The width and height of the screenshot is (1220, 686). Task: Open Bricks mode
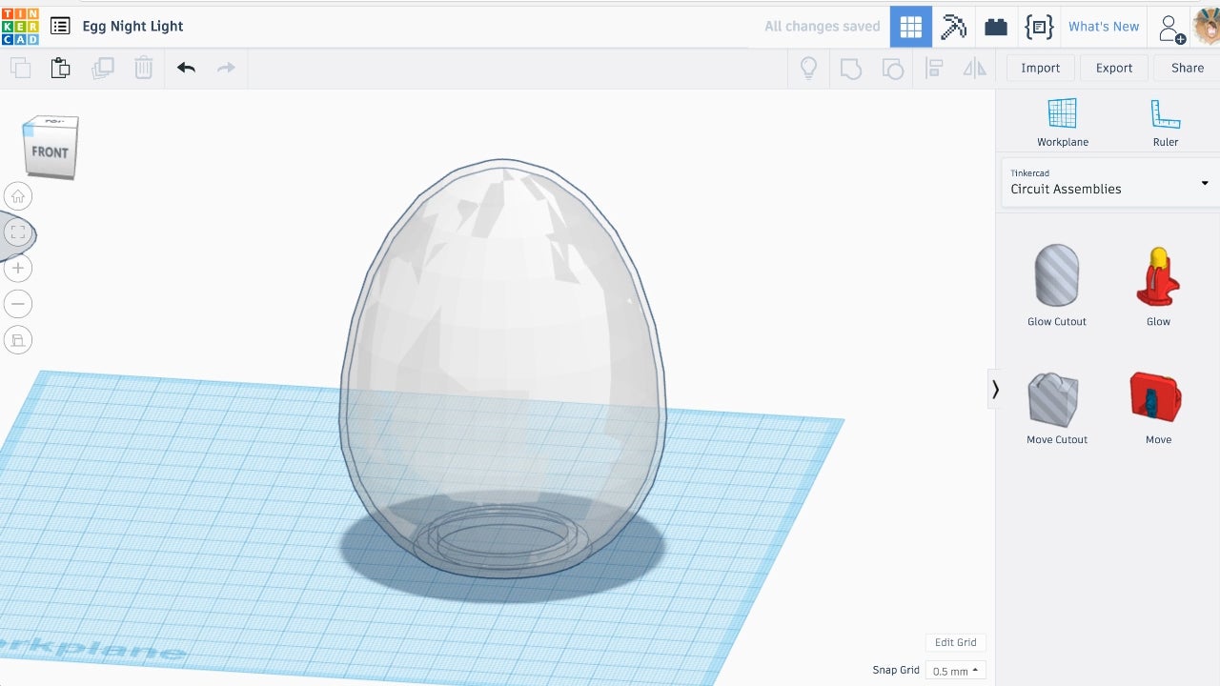[x=996, y=27]
